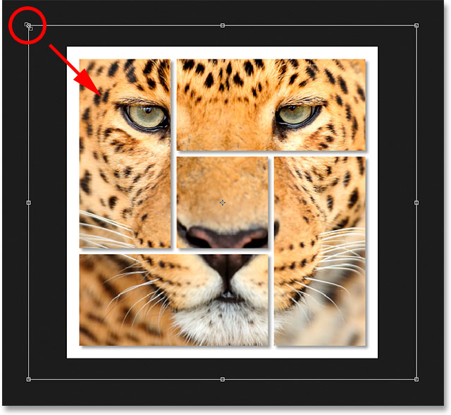The width and height of the screenshot is (451, 415).
Task: Click the leopard's eye in the top wide panel
Action: 297,115
